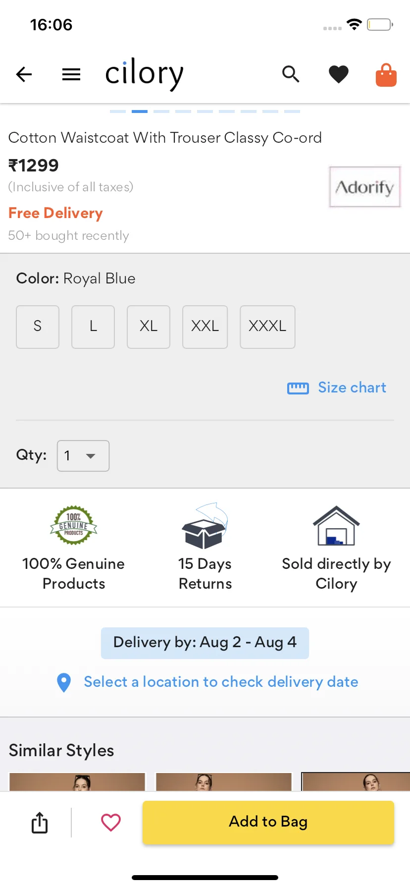The height and width of the screenshot is (888, 410).
Task: Open the orange shopping bag
Action: (x=386, y=75)
